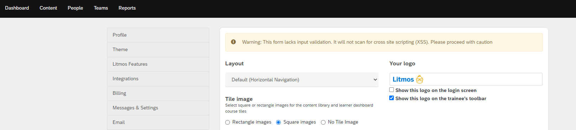Open the People section
This screenshot has height=130, width=576.
coord(75,8)
